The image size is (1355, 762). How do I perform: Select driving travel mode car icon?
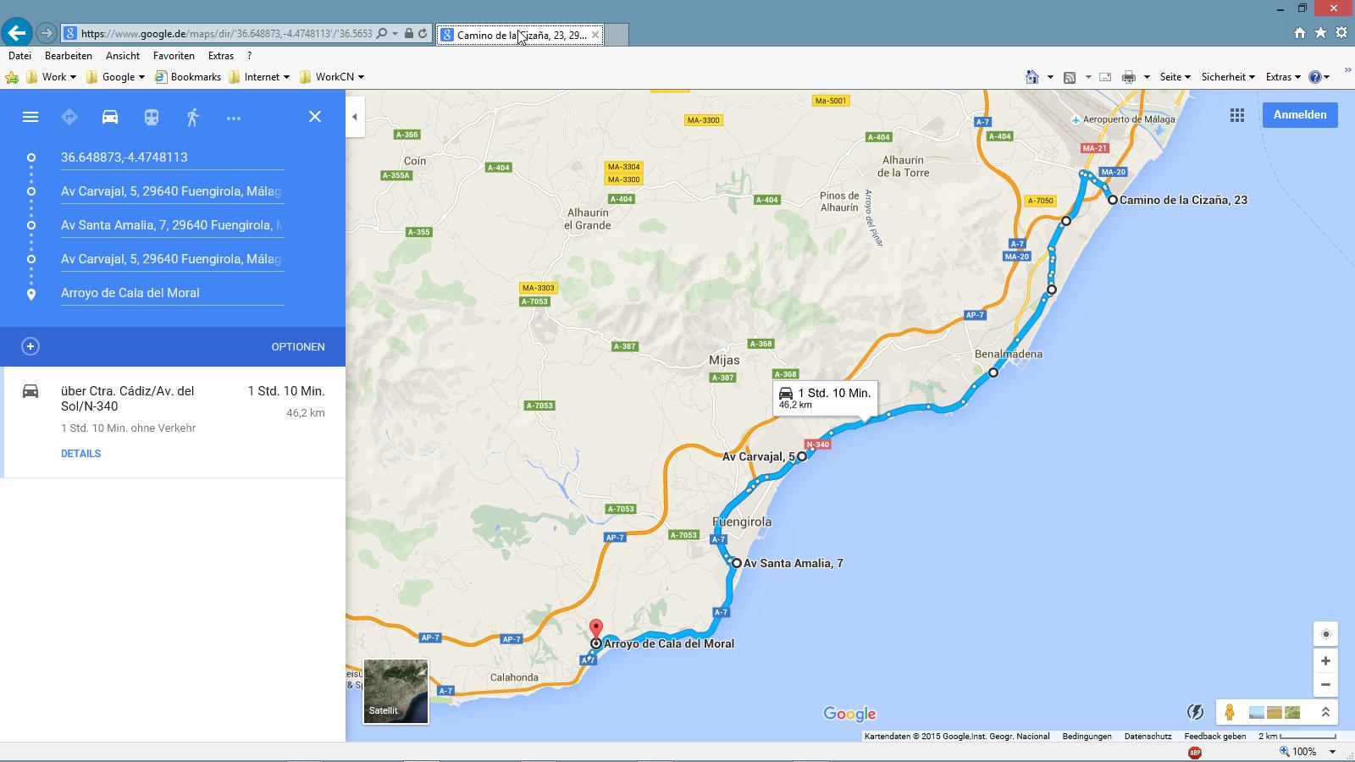pyautogui.click(x=110, y=117)
